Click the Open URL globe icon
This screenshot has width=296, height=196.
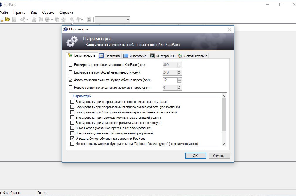[x=47, y=19]
